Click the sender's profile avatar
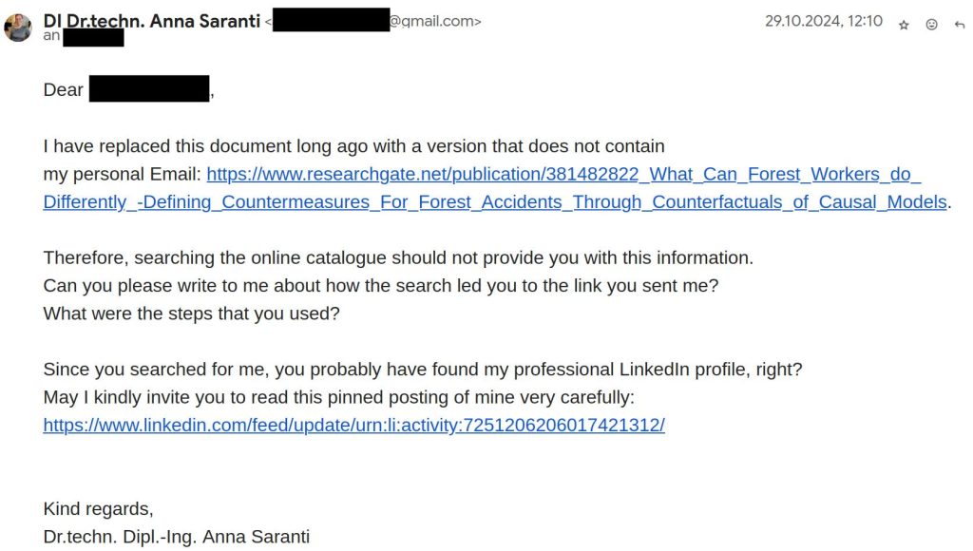 pos(18,28)
